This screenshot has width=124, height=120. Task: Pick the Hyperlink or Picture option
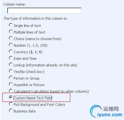click(11, 84)
